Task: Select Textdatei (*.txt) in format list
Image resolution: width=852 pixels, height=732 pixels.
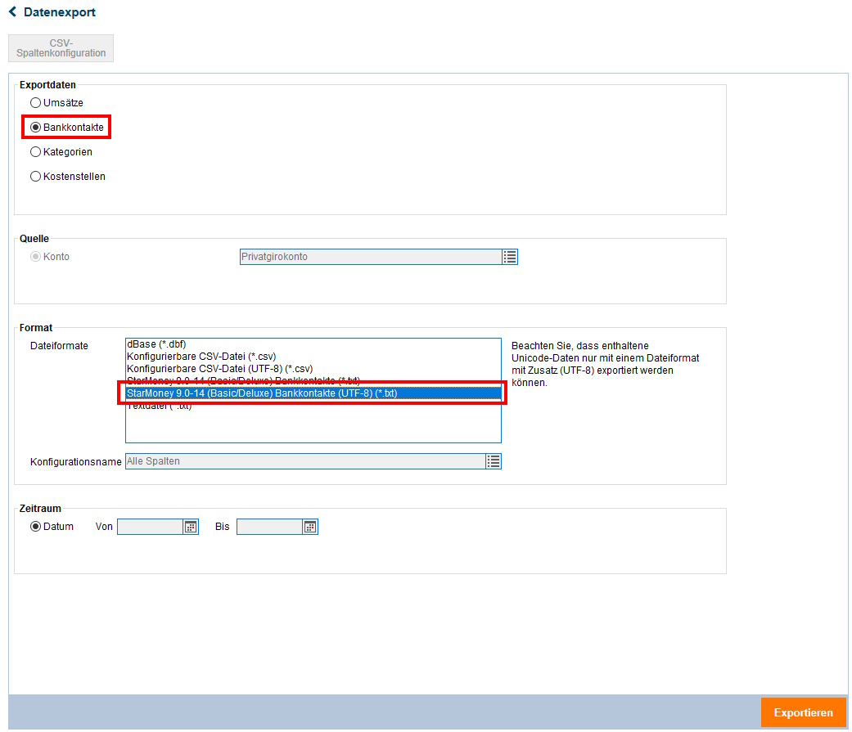Action: 160,406
